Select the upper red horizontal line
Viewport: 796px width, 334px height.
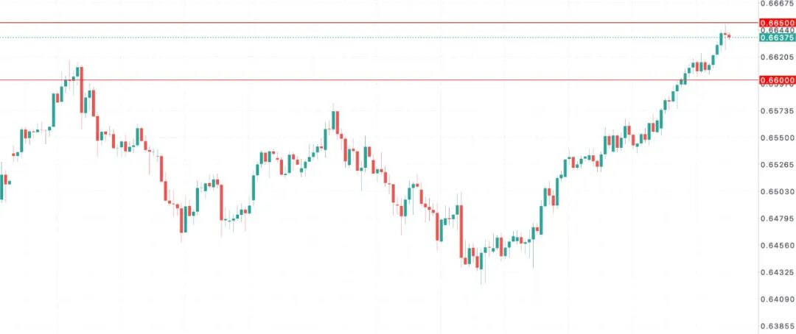(x=369, y=23)
